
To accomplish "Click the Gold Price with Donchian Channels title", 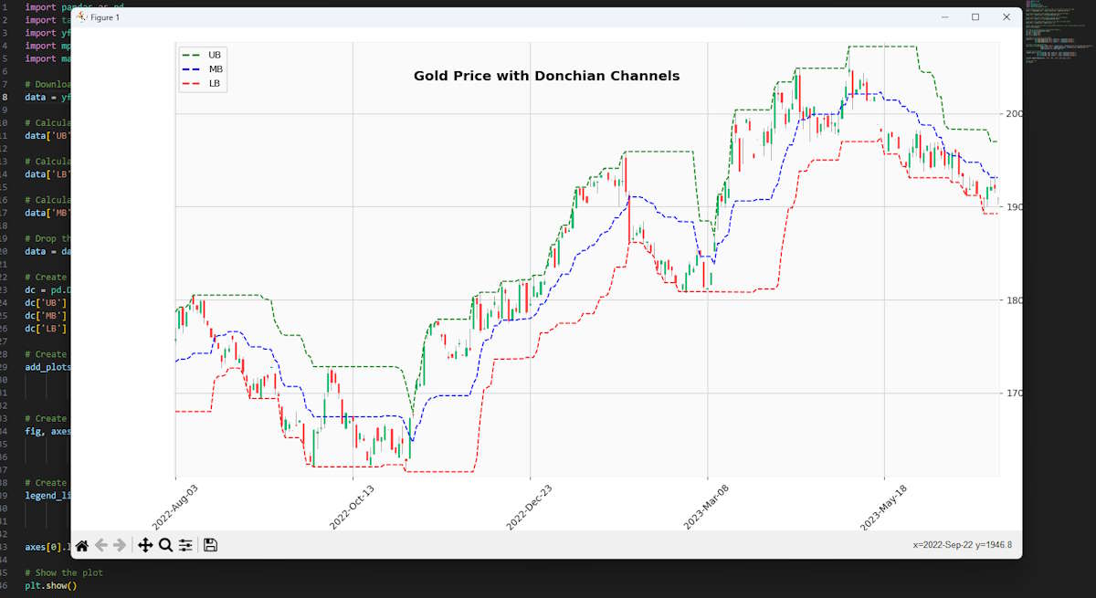I will (x=546, y=76).
